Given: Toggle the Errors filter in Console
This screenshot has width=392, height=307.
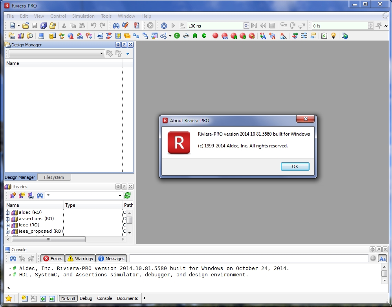Looking at the screenshot, I should tap(53, 259).
